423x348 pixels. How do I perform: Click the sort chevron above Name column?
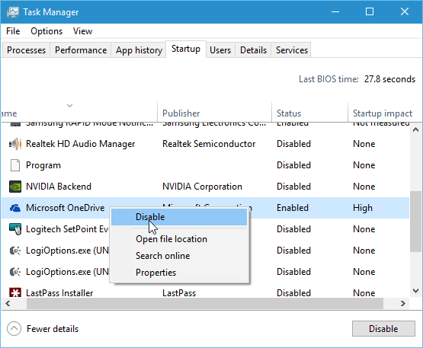[x=69, y=105]
